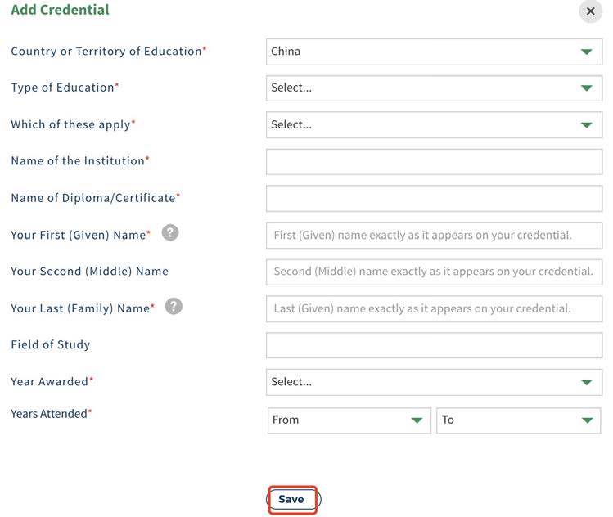
Task: Click the Name of the Institution field
Action: [x=434, y=162]
